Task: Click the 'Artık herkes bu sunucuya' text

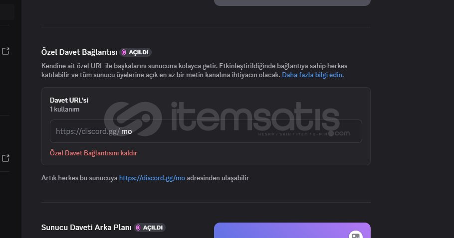Action: (x=79, y=178)
